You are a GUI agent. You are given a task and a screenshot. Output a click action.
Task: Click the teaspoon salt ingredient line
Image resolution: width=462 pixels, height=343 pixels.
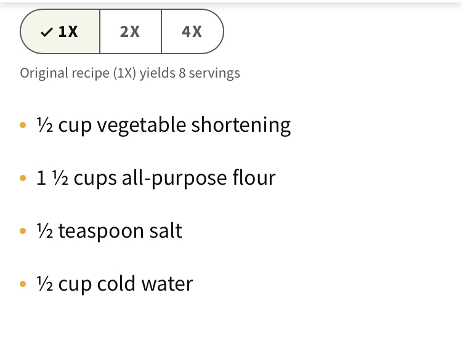(x=109, y=231)
